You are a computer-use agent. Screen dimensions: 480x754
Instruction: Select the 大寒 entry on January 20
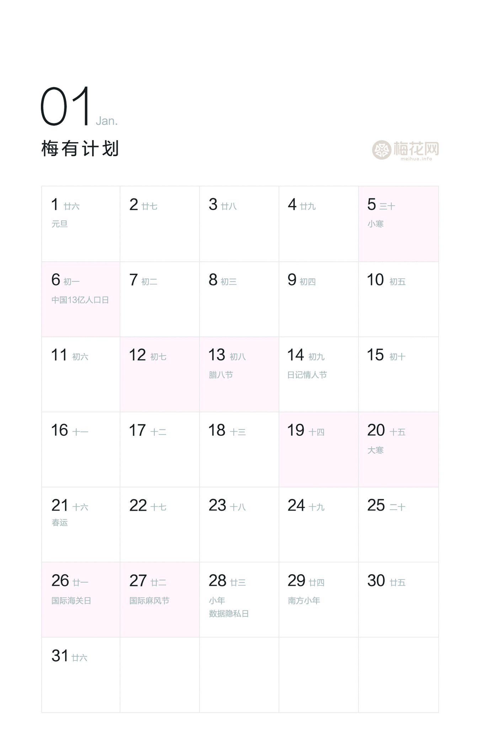375,450
